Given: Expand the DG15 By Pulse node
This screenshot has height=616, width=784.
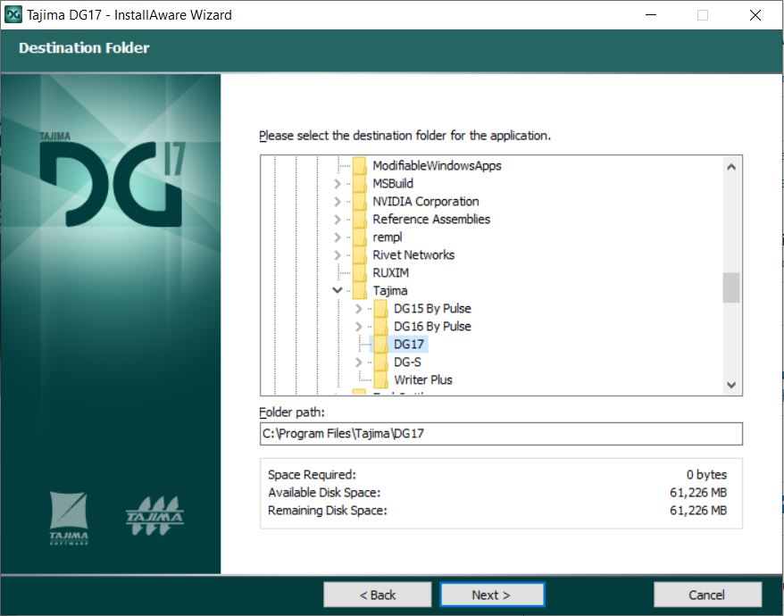Looking at the screenshot, I should (358, 309).
